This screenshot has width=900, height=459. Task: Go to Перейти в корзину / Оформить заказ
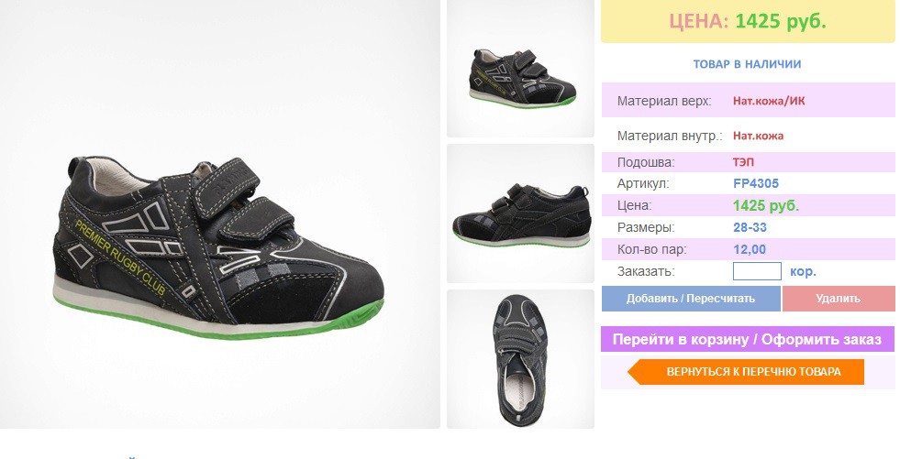(748, 339)
